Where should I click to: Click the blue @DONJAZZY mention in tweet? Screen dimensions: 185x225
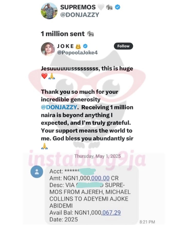59,107
